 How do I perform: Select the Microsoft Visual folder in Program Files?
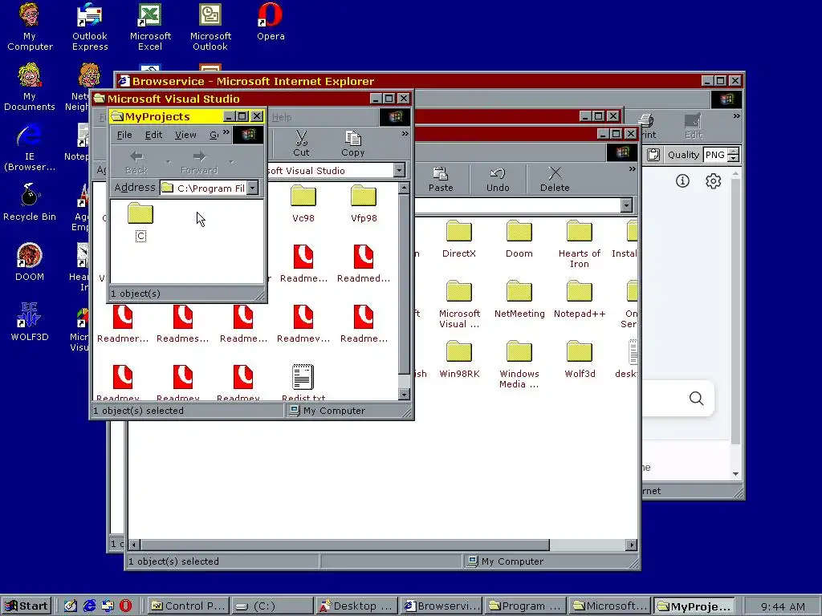(x=458, y=304)
